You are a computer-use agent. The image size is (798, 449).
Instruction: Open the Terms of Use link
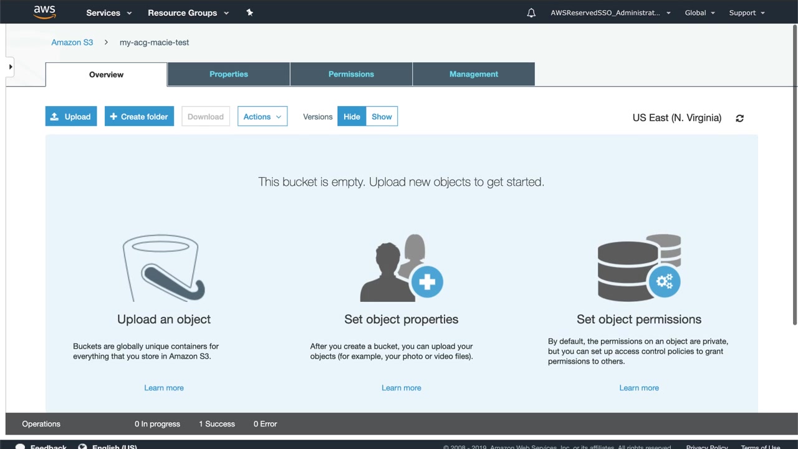pos(761,447)
